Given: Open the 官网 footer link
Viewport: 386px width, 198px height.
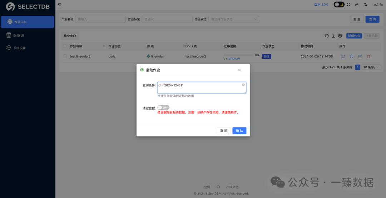Looking at the screenshot, I should click(x=207, y=187).
